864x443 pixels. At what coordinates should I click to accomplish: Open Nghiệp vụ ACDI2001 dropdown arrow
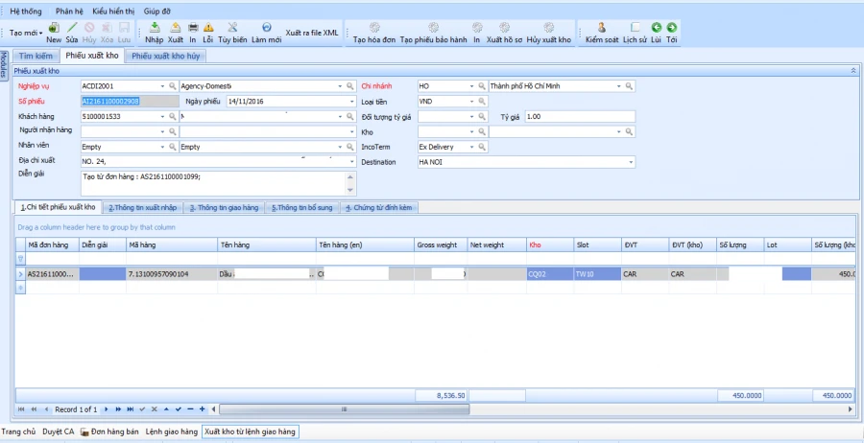pyautogui.click(x=162, y=86)
